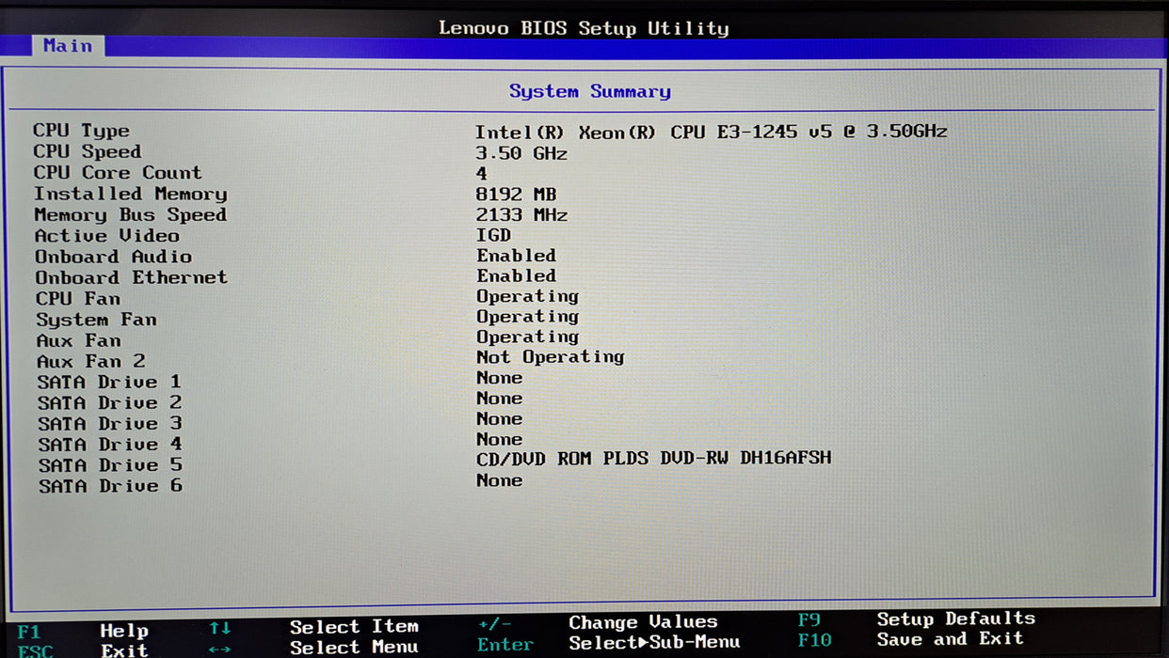
Task: Click None value for SATA Drive 4
Action: pos(499,440)
